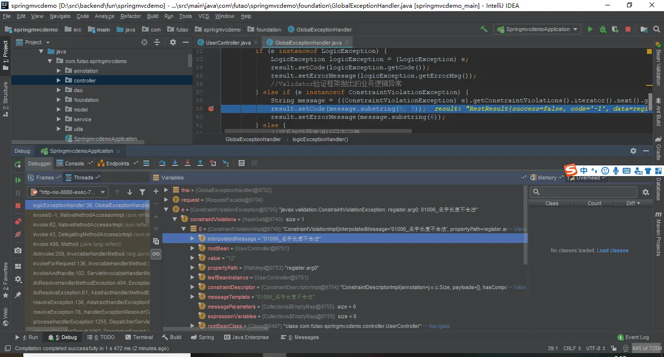Get thread dump with the camera icon

tap(18, 250)
